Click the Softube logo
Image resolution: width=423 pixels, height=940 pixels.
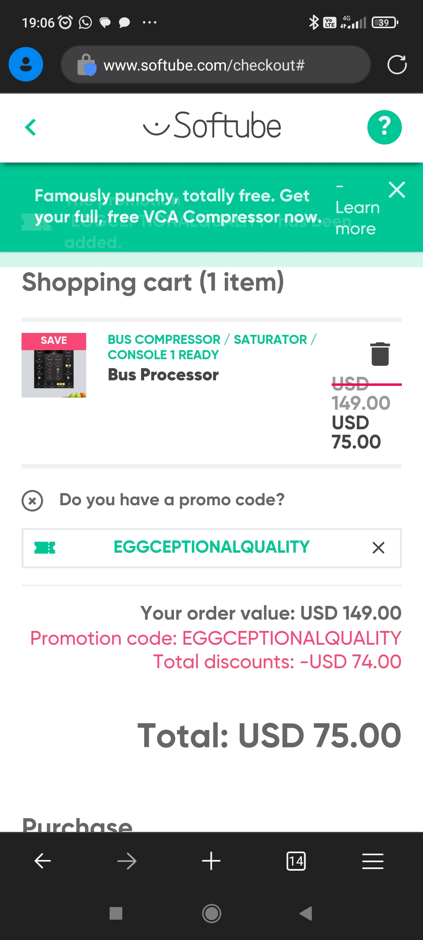212,126
